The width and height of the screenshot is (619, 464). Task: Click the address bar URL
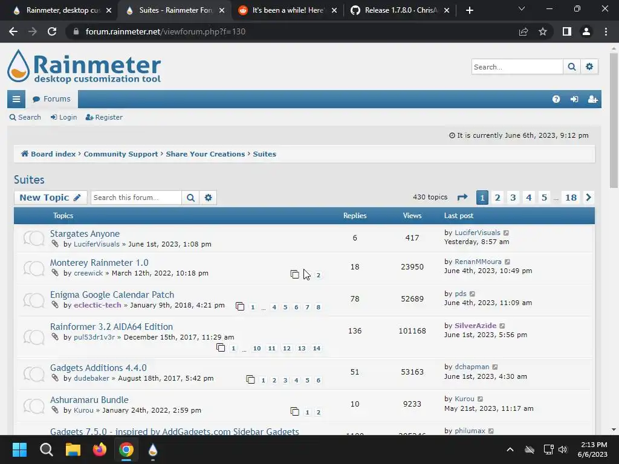point(166,31)
